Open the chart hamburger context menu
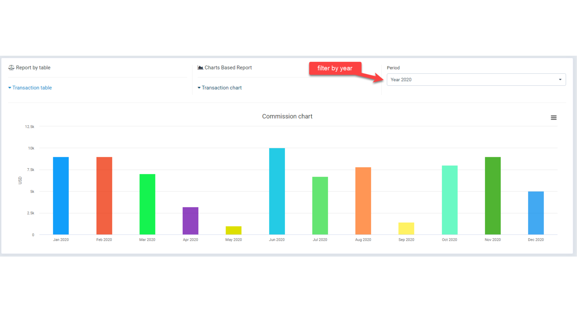This screenshot has height=324, width=577. pyautogui.click(x=554, y=118)
